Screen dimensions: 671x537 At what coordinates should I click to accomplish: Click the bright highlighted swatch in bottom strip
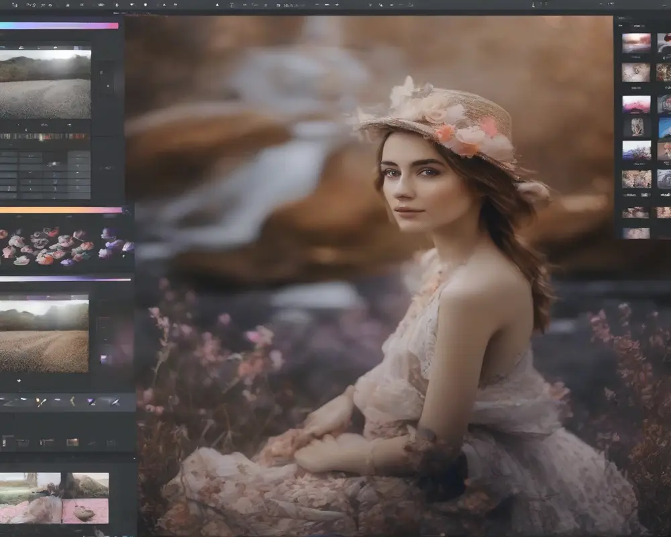[x=72, y=442]
